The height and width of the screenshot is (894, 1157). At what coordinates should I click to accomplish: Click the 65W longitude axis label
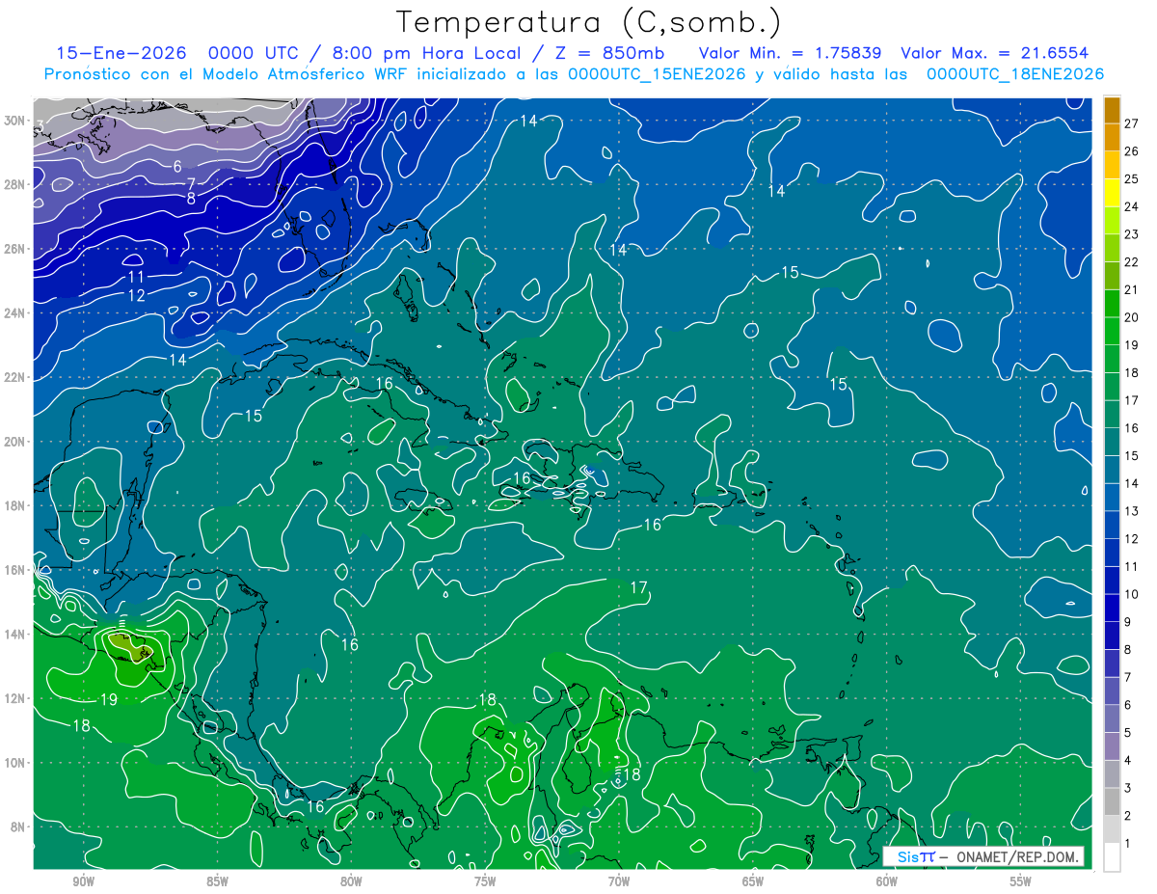coord(753,881)
